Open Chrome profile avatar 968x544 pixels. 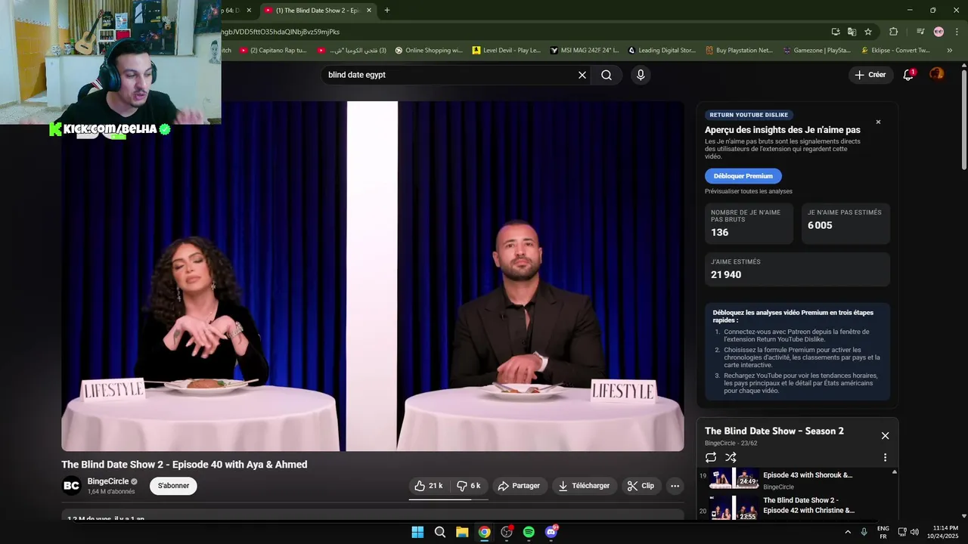point(939,32)
